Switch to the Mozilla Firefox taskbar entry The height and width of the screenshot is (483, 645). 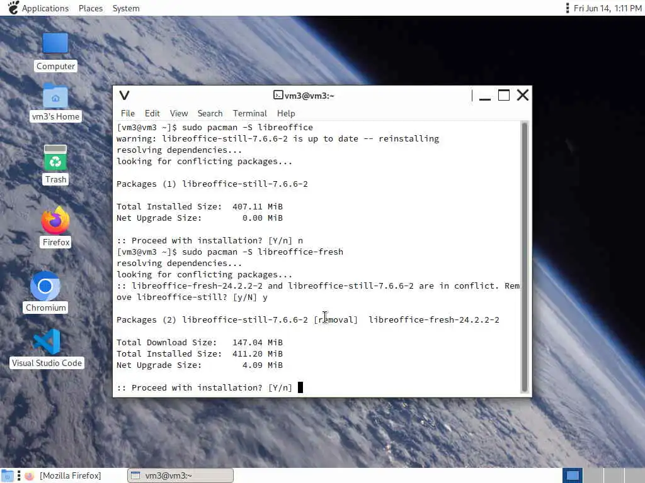pos(70,475)
